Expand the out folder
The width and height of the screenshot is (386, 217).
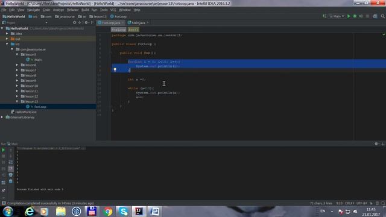[7, 39]
